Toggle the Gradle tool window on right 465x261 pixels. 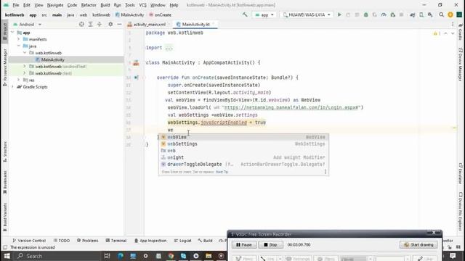[460, 32]
